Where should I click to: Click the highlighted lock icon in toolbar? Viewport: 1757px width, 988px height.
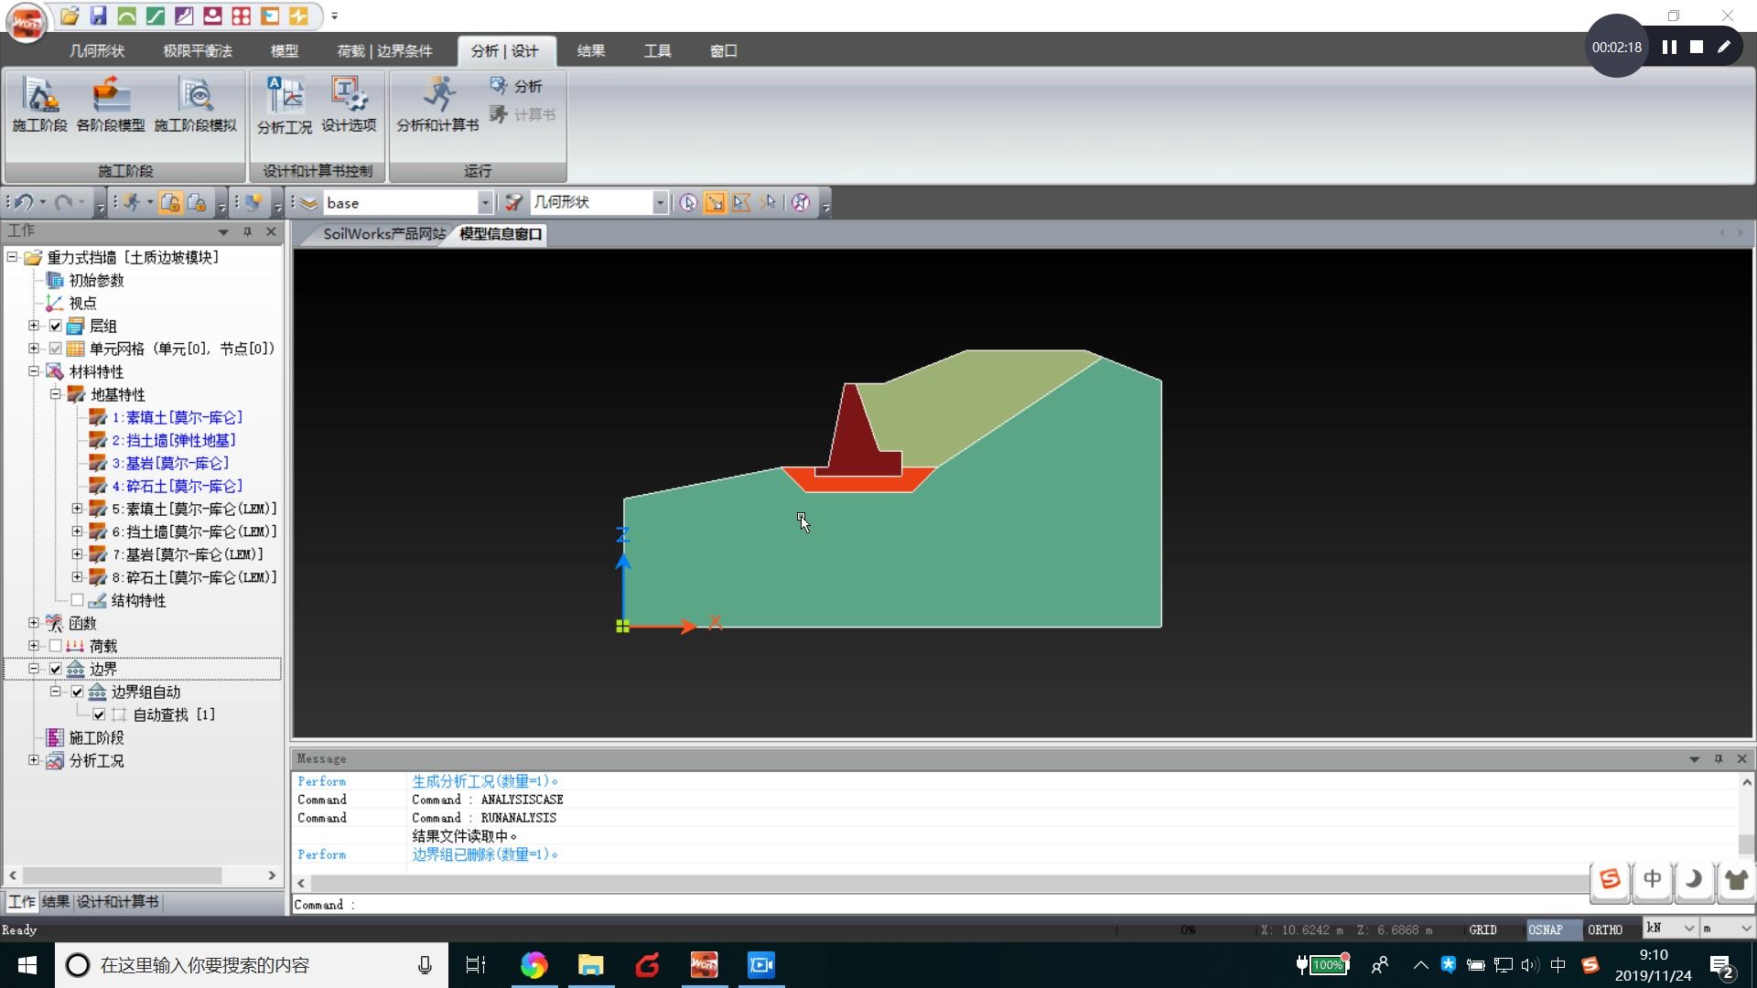coord(169,202)
